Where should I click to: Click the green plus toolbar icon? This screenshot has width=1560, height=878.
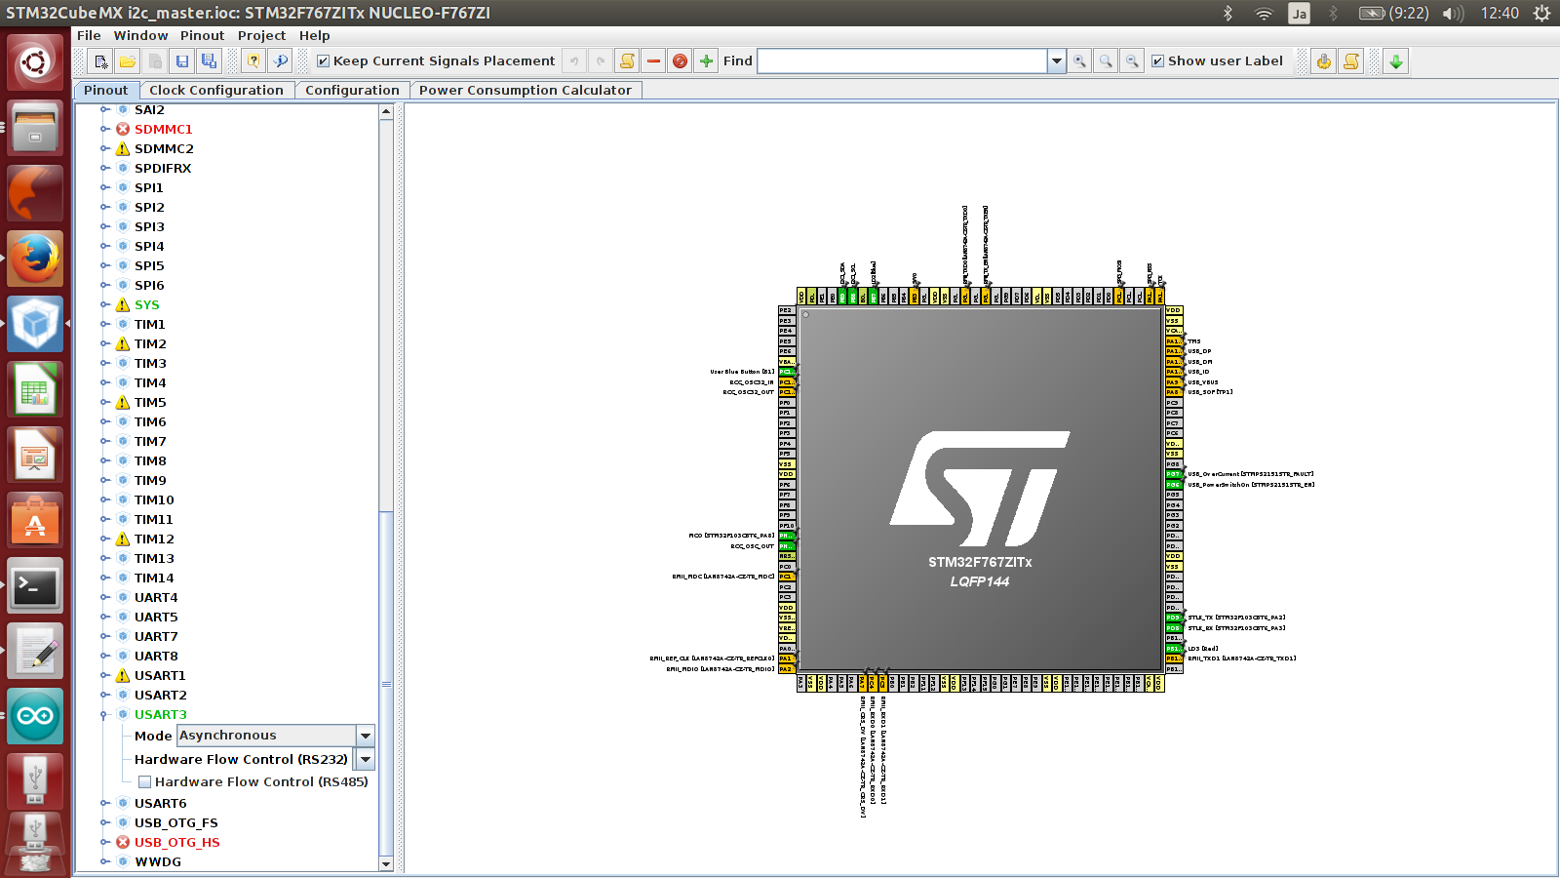pyautogui.click(x=707, y=61)
